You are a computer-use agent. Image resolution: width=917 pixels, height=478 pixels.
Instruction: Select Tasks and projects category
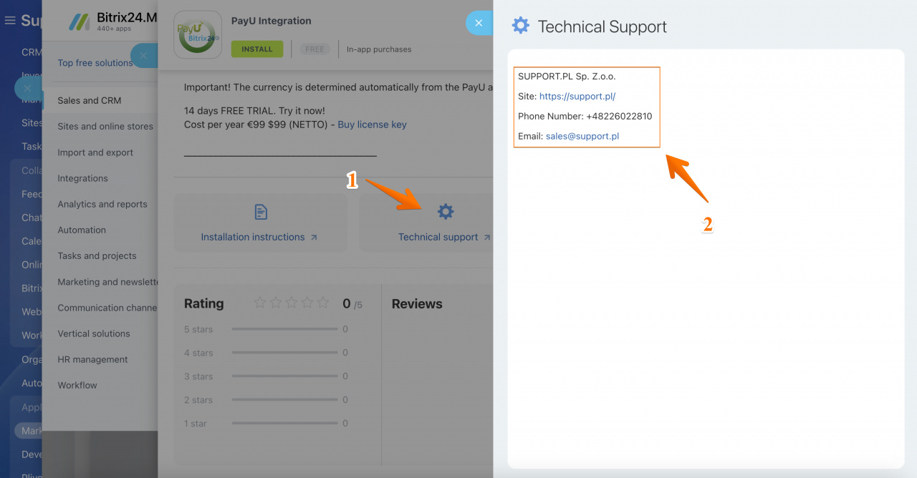tap(97, 255)
